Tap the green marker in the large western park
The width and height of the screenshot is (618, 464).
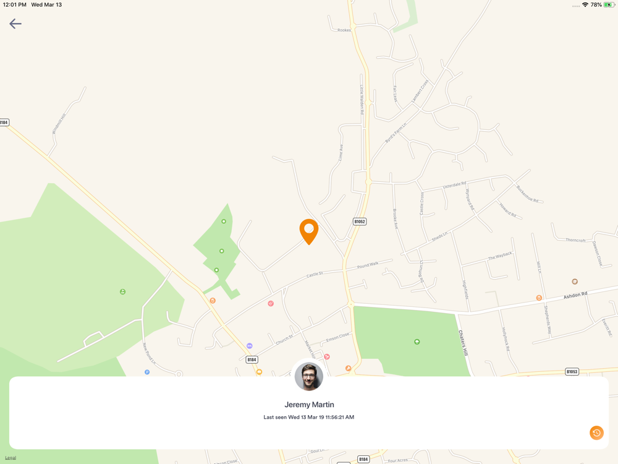[x=122, y=291]
